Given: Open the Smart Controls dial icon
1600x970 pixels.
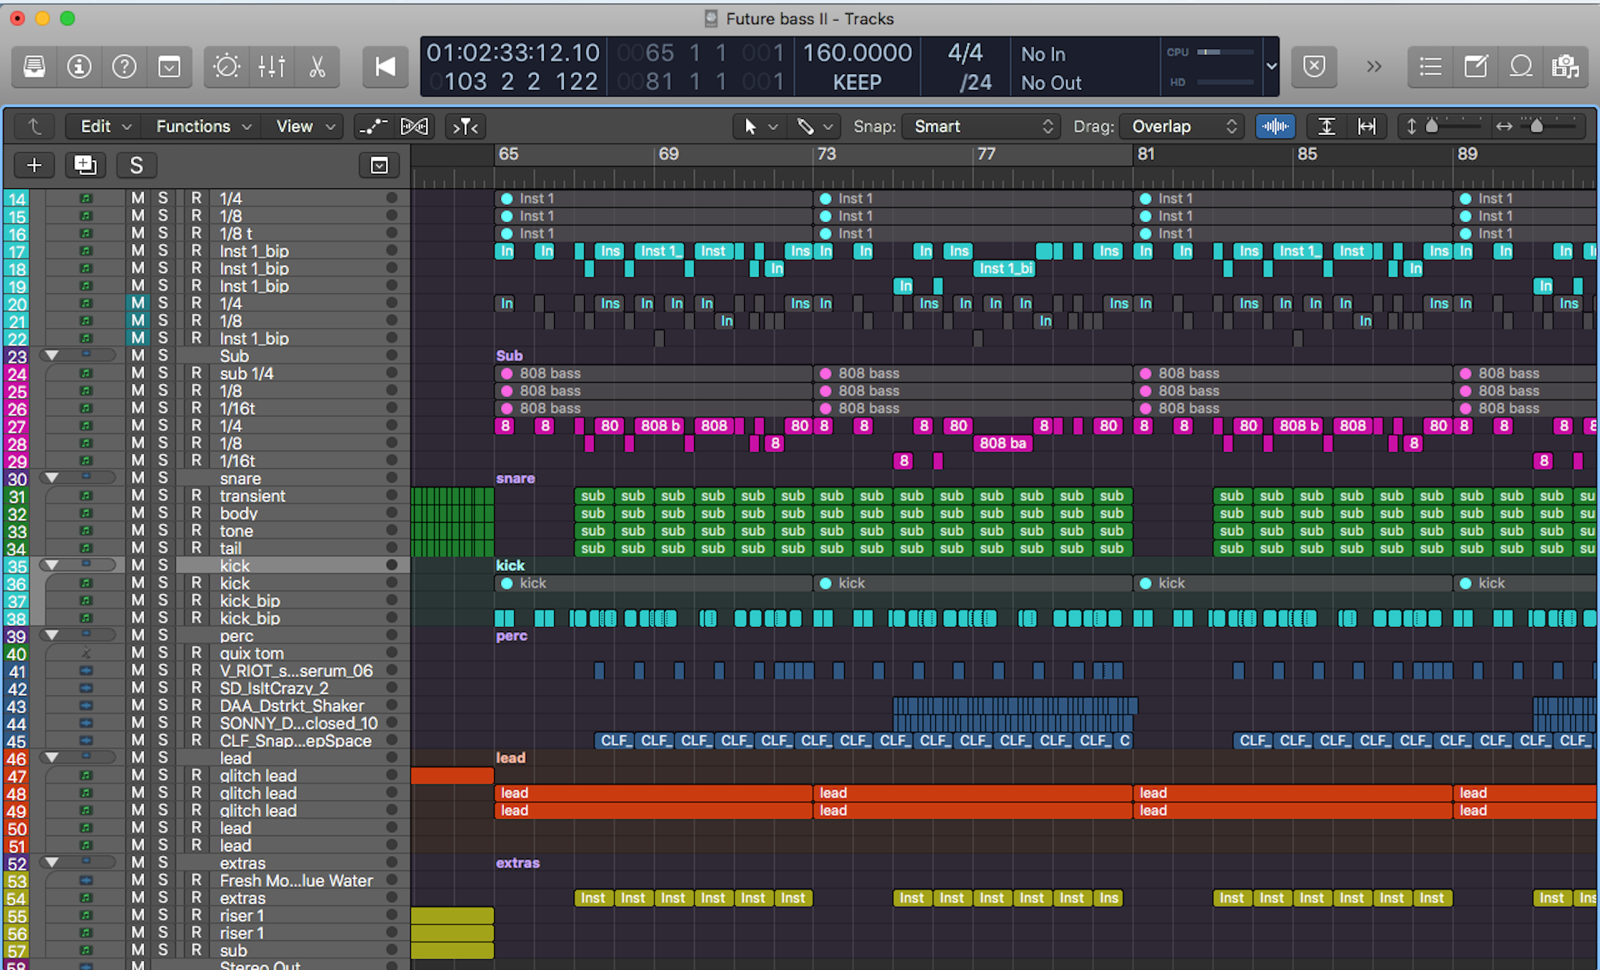Looking at the screenshot, I should pyautogui.click(x=227, y=67).
